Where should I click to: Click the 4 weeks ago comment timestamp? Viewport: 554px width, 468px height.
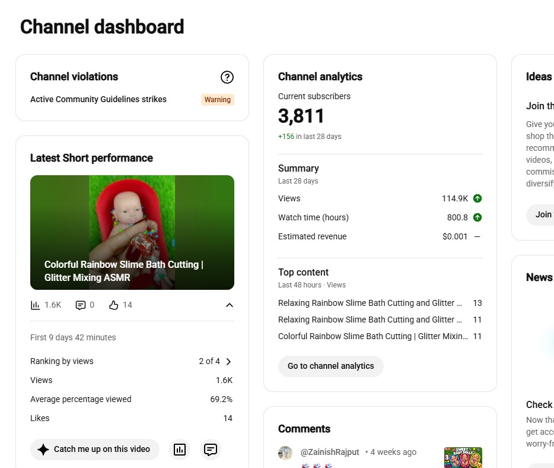[x=393, y=452]
